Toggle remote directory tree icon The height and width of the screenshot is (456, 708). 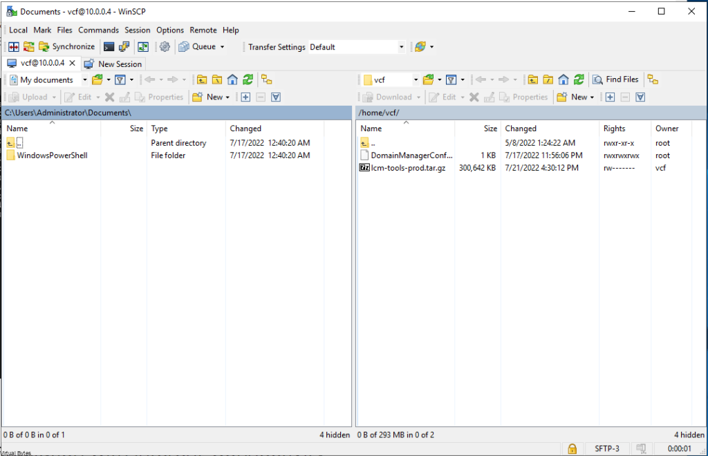[x=653, y=80]
